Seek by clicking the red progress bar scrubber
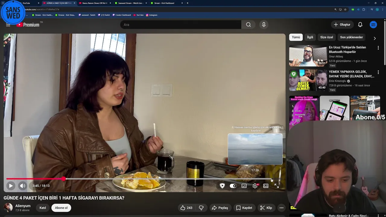The image size is (386, 217). tap(64, 179)
